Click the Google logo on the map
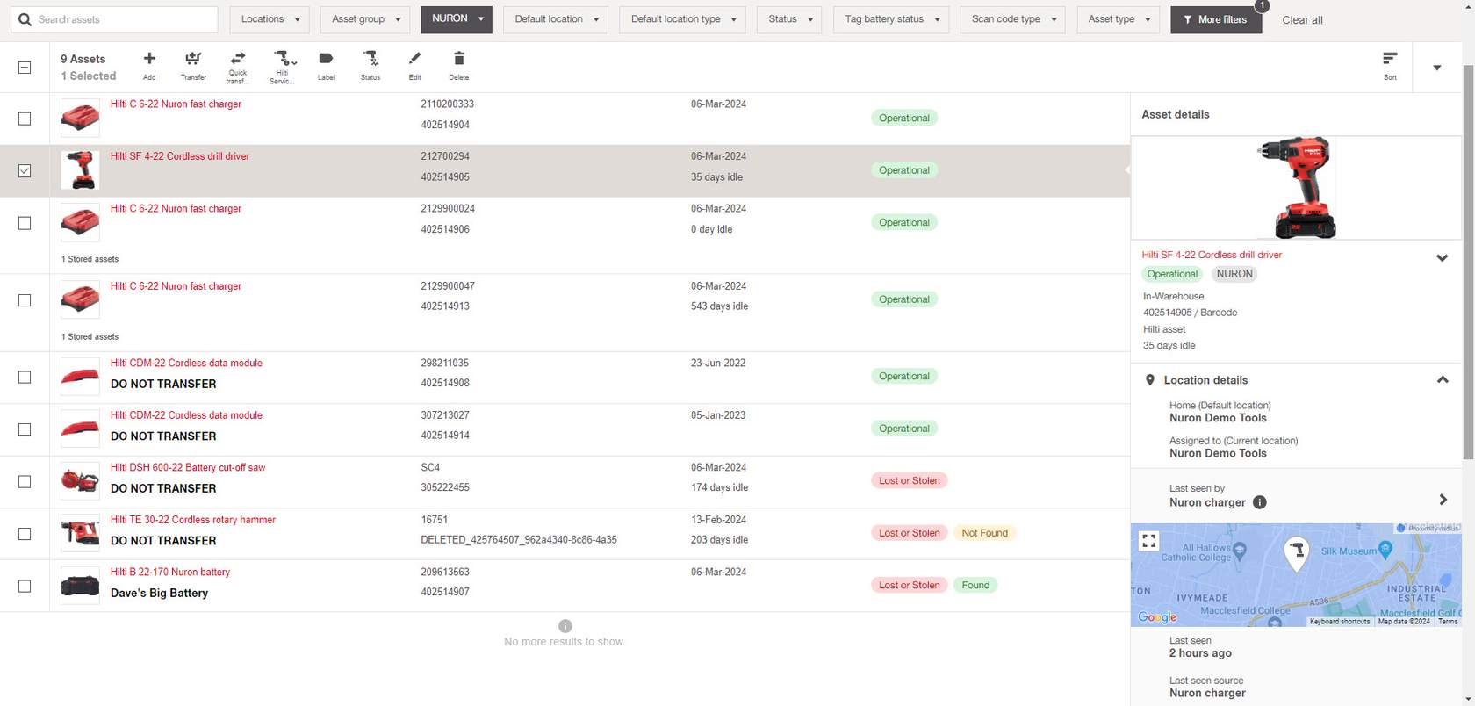Screen dimensions: 1475x706 1157,617
